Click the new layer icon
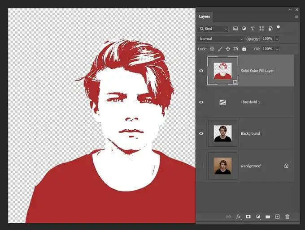The height and width of the screenshot is (230, 305). (277, 217)
